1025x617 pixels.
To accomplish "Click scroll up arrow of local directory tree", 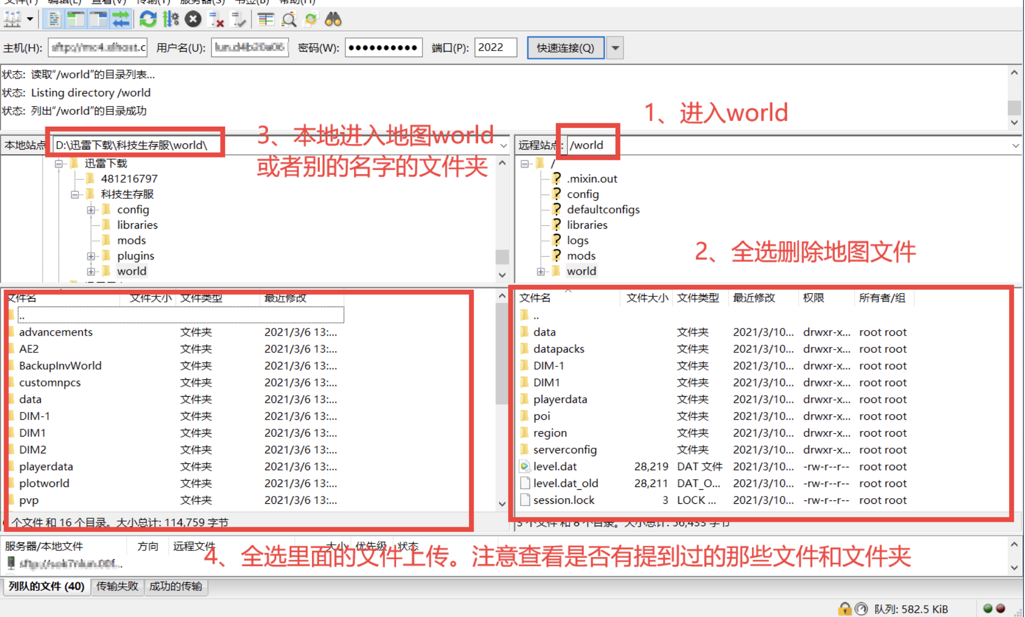I will (x=502, y=163).
